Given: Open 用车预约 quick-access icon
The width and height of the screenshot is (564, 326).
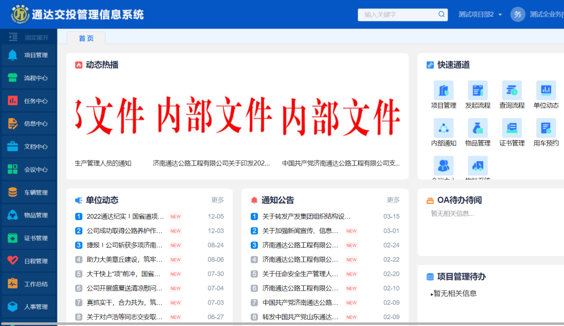Looking at the screenshot, I should point(546,132).
